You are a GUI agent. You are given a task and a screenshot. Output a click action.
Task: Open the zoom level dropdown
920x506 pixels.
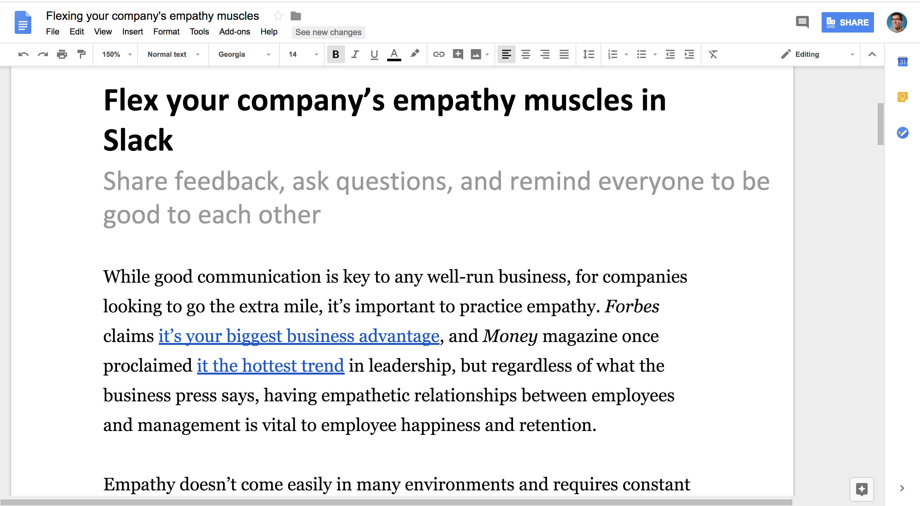115,54
